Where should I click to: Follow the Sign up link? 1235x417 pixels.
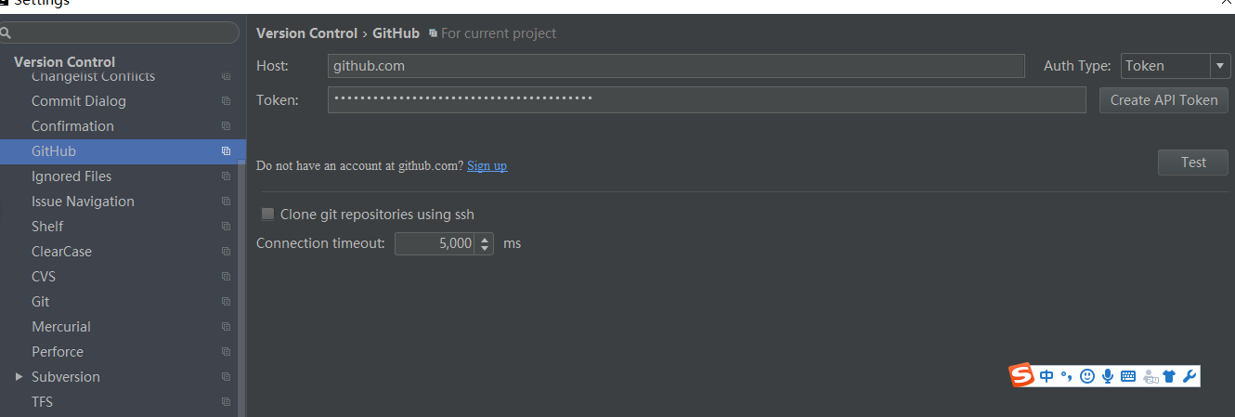[x=487, y=165]
